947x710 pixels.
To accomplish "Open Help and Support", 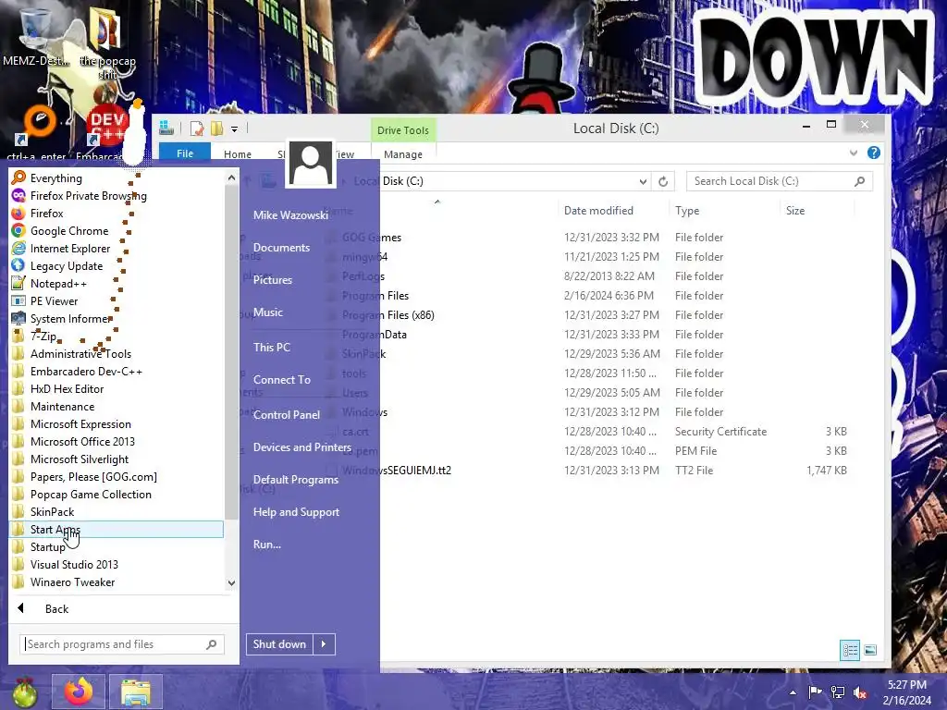I will click(296, 512).
